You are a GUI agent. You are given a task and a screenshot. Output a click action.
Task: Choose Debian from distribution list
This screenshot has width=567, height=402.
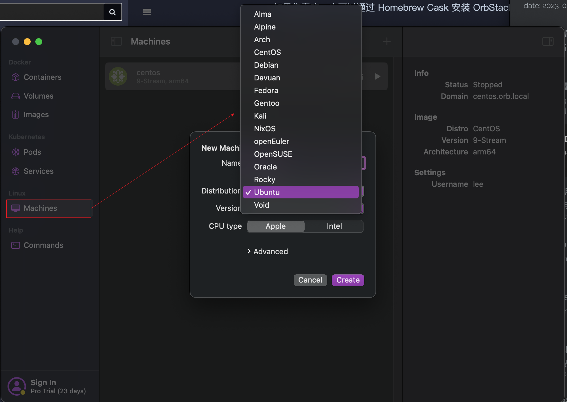(x=266, y=65)
